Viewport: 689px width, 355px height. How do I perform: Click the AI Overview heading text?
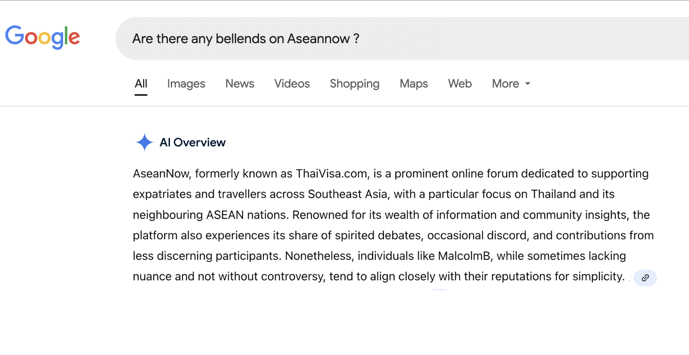click(193, 143)
